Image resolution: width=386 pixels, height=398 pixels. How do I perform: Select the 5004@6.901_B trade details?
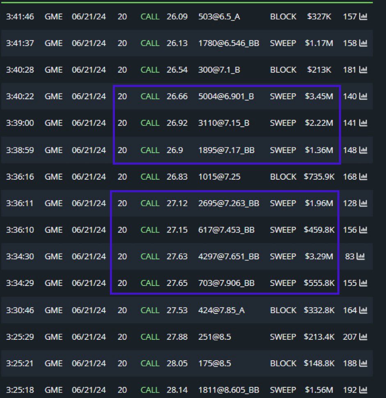[226, 96]
